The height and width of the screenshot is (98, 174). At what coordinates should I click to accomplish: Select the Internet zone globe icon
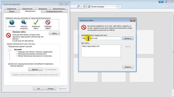(x=12, y=22)
